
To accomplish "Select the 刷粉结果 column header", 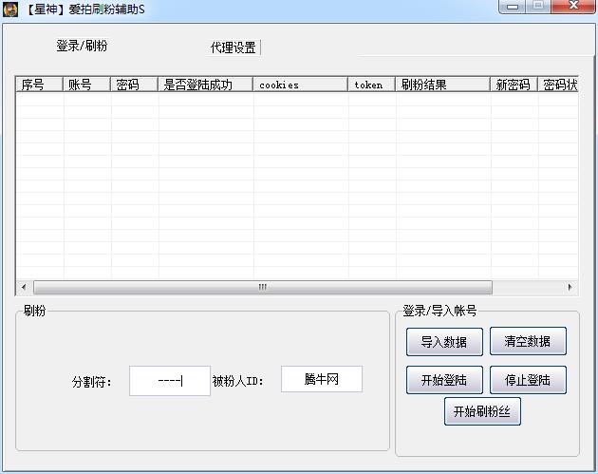I will click(x=442, y=85).
